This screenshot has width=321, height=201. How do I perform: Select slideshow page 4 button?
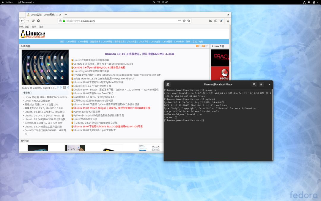point(67,87)
